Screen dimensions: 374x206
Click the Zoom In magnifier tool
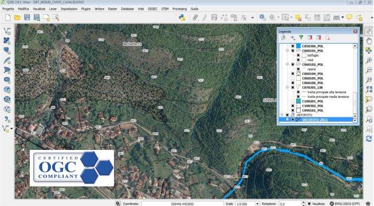point(369,61)
